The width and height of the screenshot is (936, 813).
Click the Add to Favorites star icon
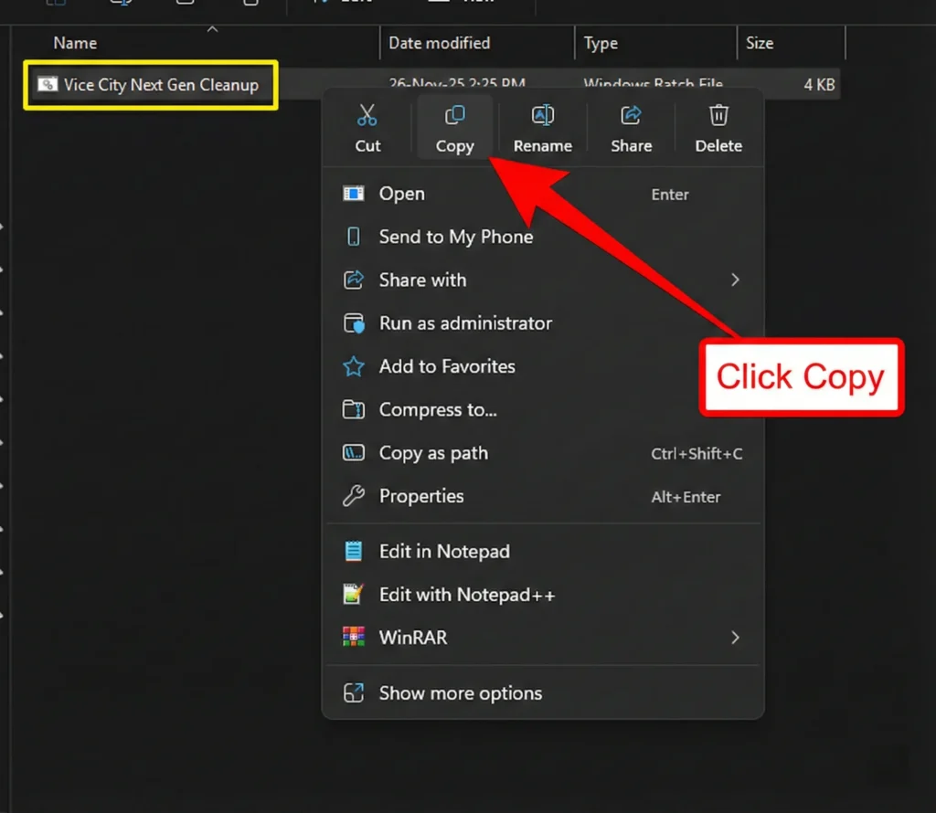click(353, 366)
